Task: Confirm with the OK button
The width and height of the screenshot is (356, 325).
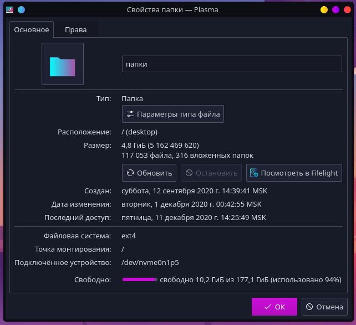Action: (x=274, y=307)
